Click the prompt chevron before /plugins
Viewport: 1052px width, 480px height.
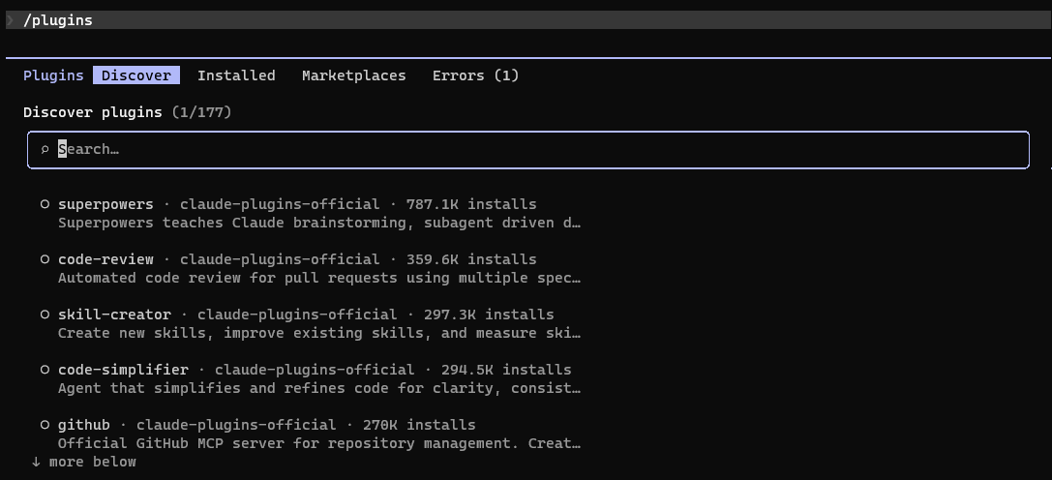(11, 20)
